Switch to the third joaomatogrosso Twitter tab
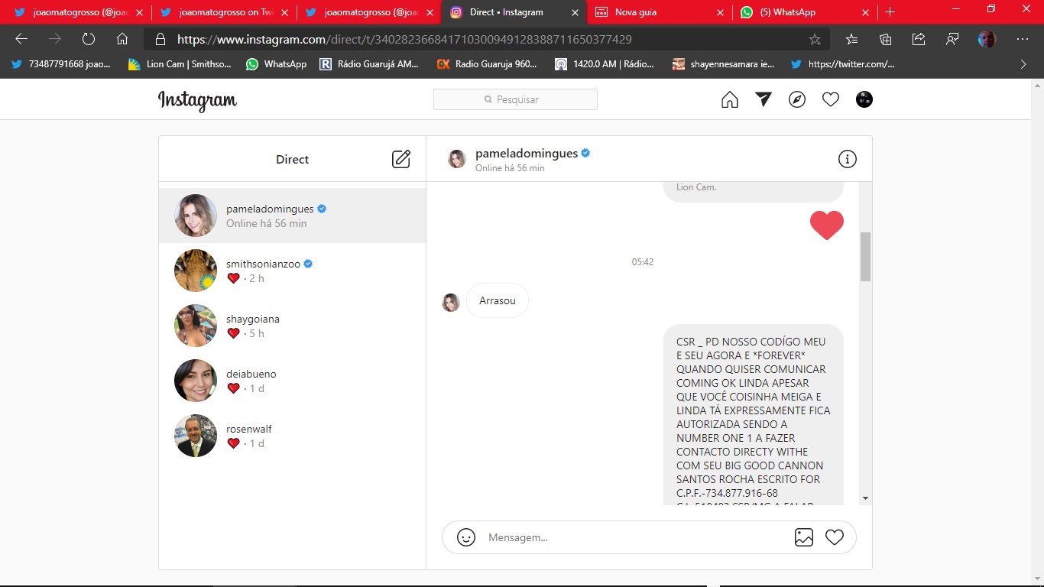Screen dimensions: 1044x587 pyautogui.click(x=369, y=12)
